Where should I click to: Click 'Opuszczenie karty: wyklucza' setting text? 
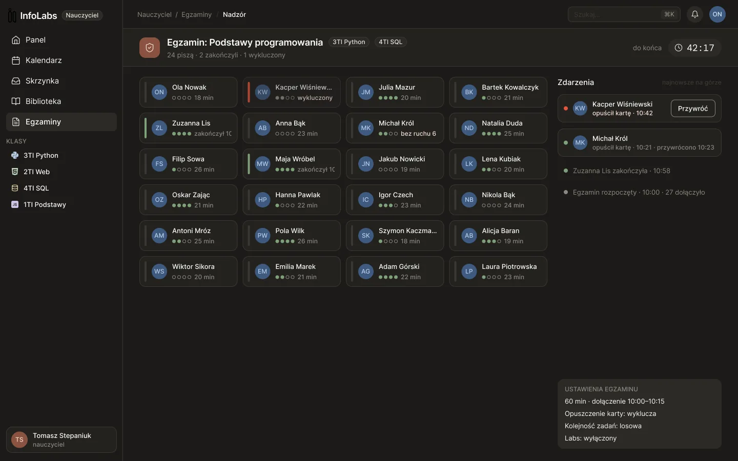[x=610, y=413]
